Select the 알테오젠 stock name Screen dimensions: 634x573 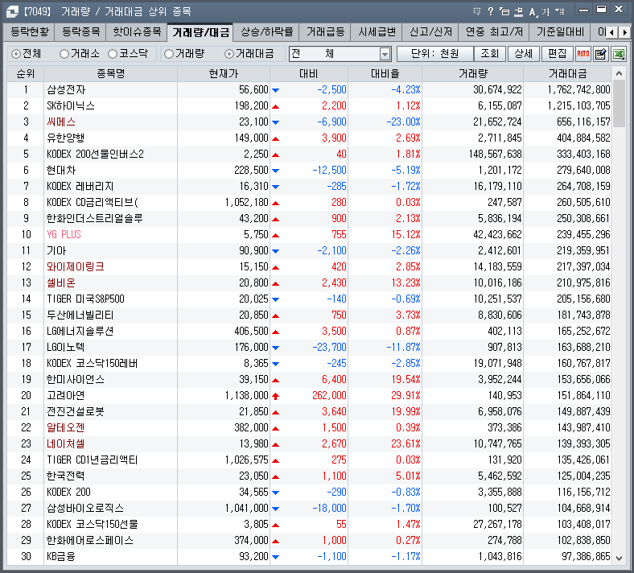(65, 428)
